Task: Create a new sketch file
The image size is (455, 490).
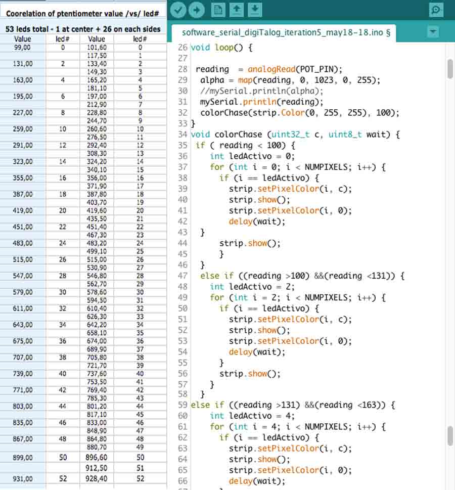Action: [218, 9]
